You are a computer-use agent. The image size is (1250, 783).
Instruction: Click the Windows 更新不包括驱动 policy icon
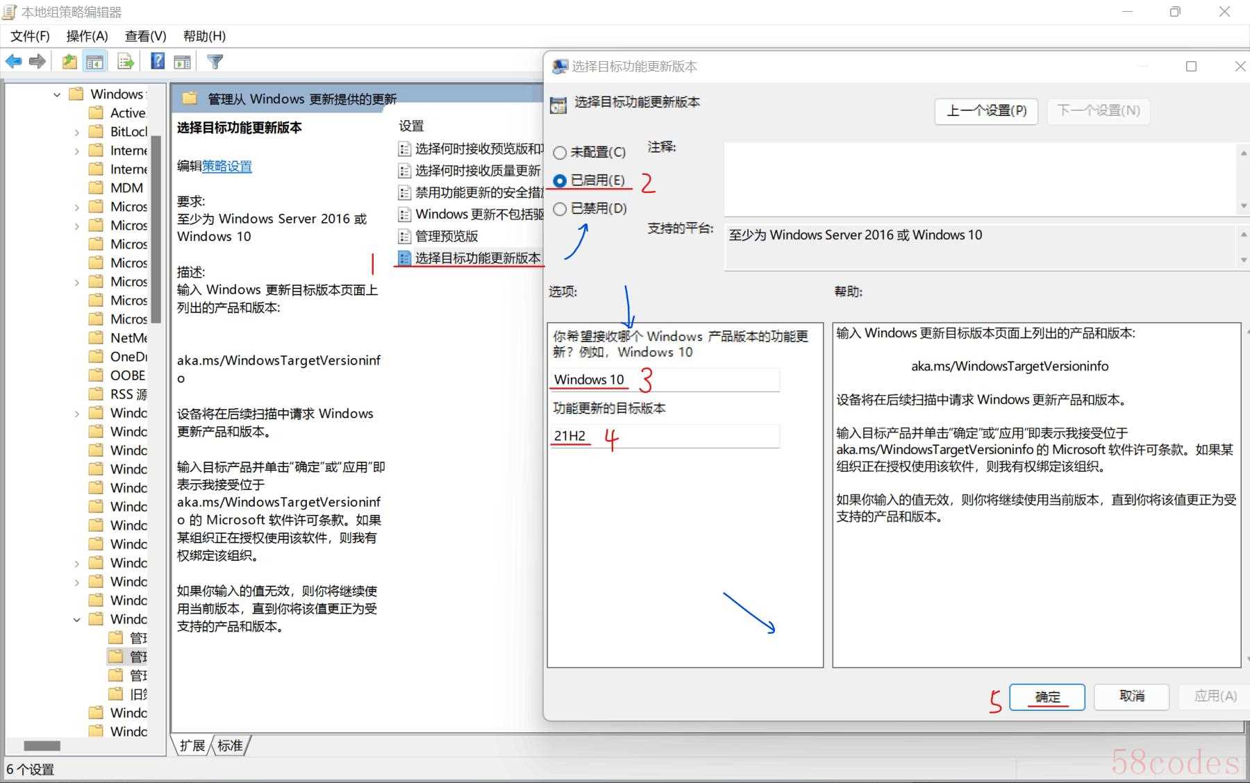click(x=405, y=214)
